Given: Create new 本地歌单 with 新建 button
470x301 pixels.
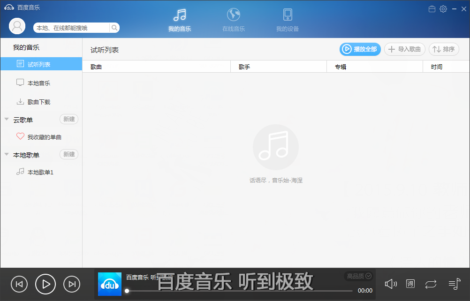Looking at the screenshot, I should (69, 154).
